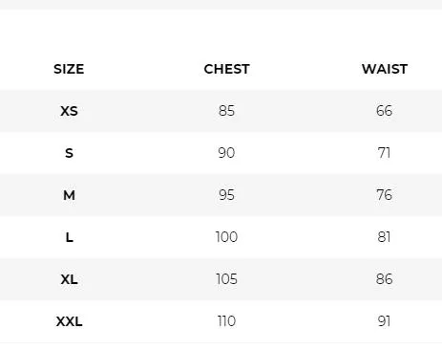Viewport: 442px width, 351px height.
Task: Select the S size row label
Action: pos(69,153)
